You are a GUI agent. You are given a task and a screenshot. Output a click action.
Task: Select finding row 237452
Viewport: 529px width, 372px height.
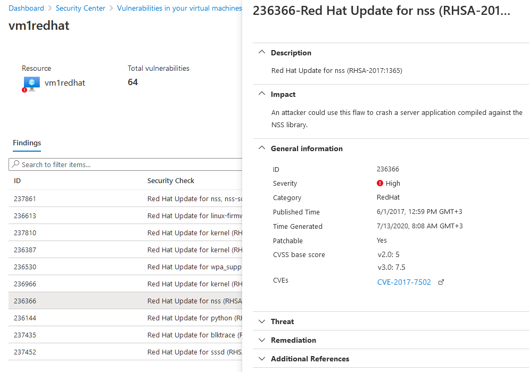pyautogui.click(x=126, y=352)
